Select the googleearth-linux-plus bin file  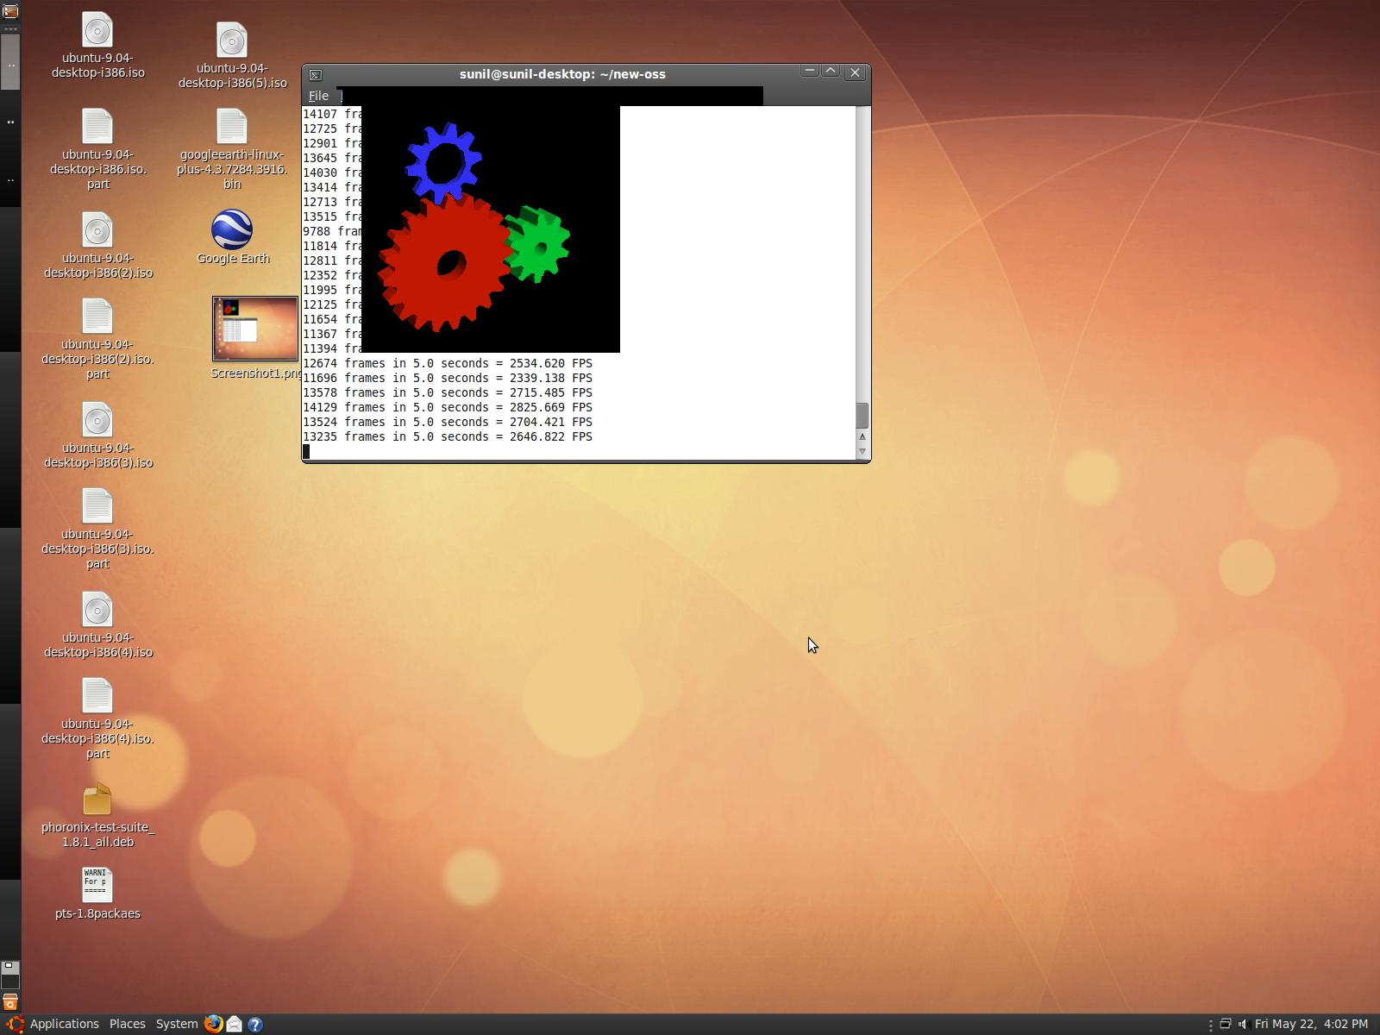pyautogui.click(x=232, y=127)
